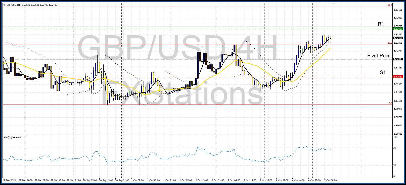Image resolution: width=406 pixels, height=185 pixels.
Task: Click the 2 Oct 05:00 time label
Action: [x=186, y=180]
